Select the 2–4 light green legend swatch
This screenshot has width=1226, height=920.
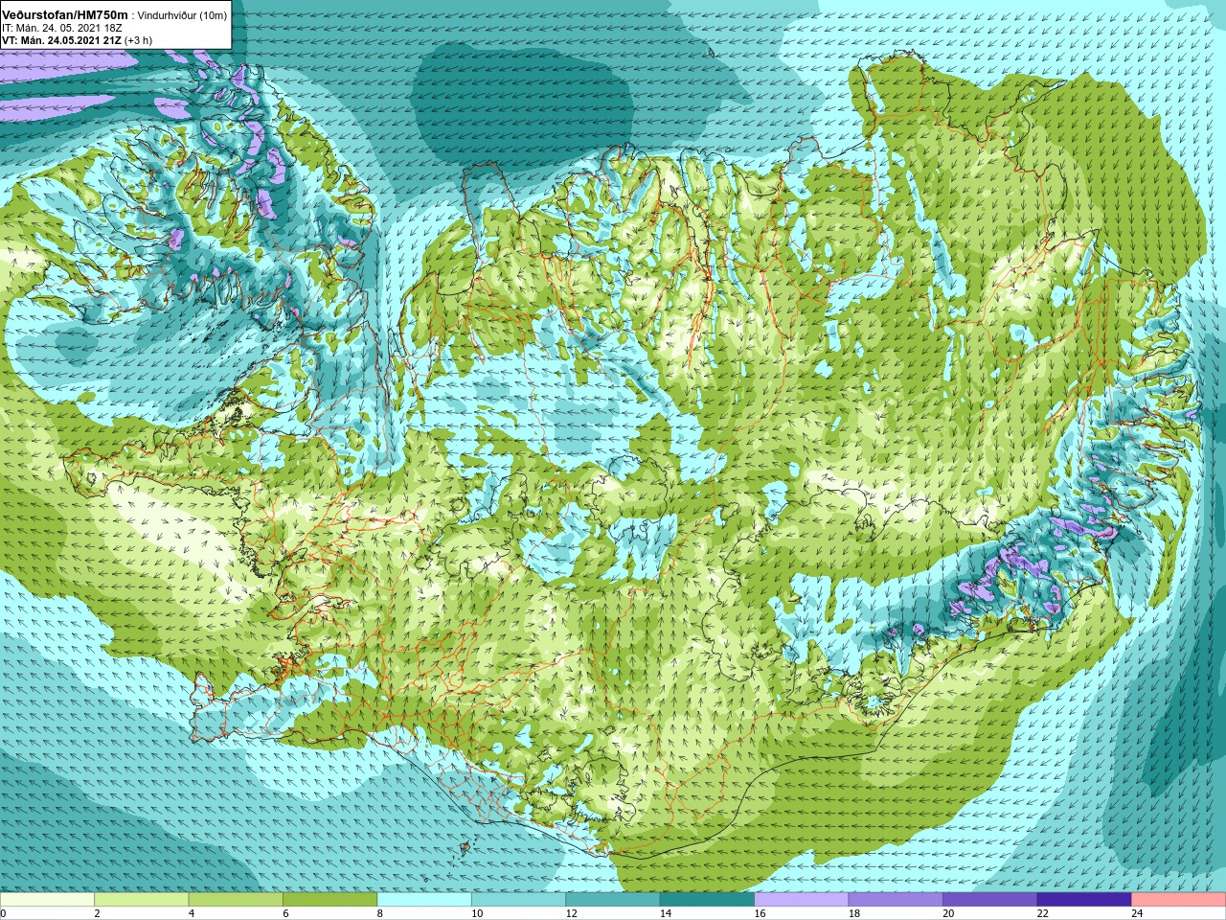click(x=142, y=901)
